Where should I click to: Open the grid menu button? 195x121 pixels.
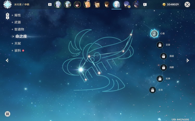coord(8,114)
